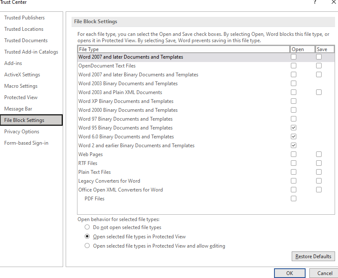Check Save for Word 2007 and later Documents

tap(319, 57)
